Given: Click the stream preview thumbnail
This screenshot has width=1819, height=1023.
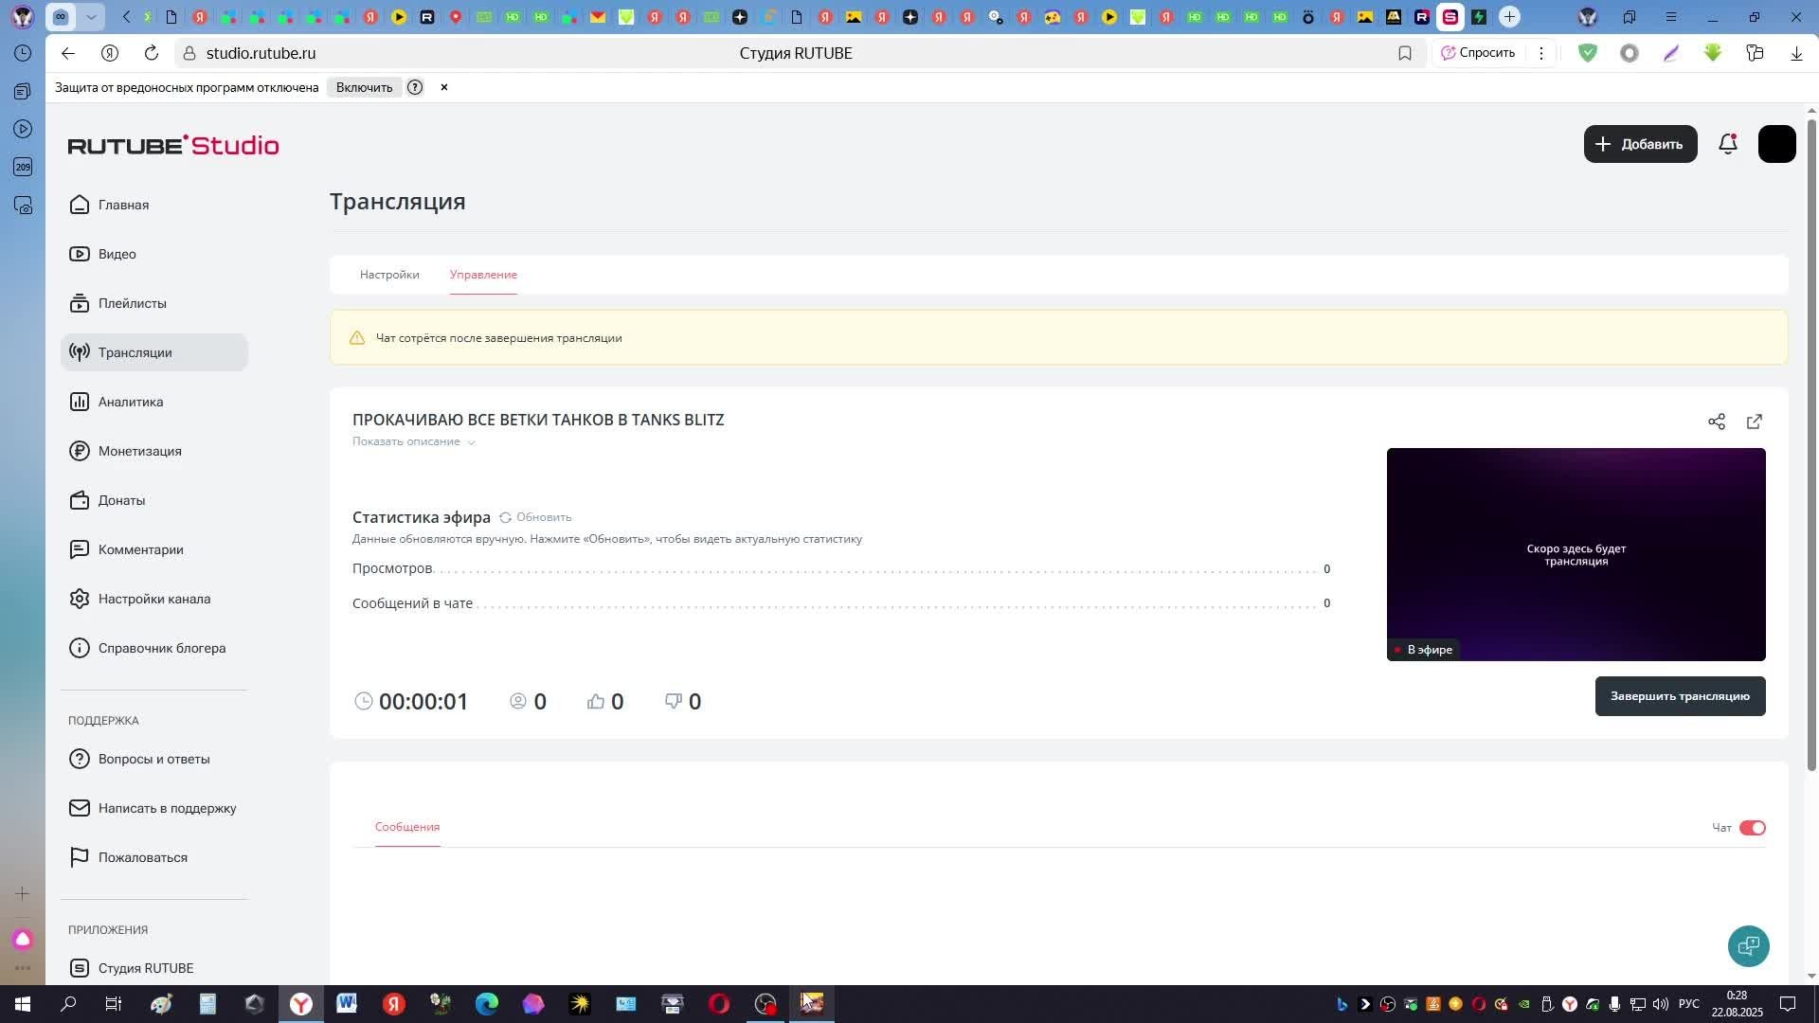Looking at the screenshot, I should tap(1576, 554).
